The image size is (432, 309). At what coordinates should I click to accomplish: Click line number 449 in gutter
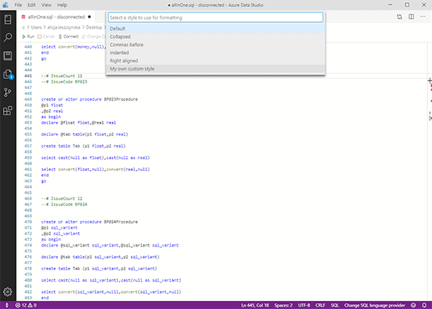coord(28,99)
